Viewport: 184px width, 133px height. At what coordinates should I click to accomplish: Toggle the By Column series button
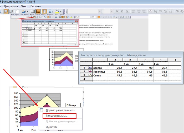click(11, 11)
